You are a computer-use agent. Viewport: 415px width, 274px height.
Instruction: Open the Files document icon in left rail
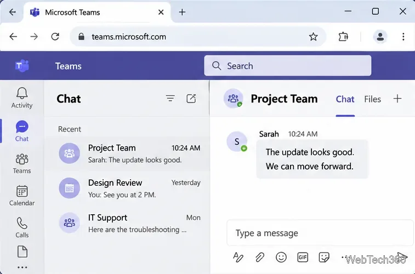22,252
